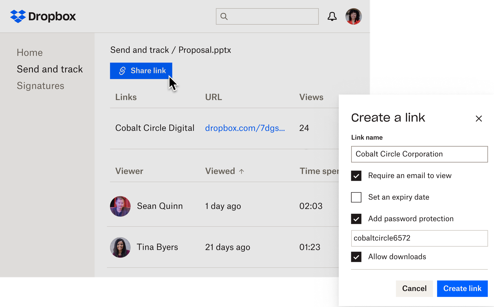The width and height of the screenshot is (494, 307).
Task: Click the Create link button
Action: click(462, 289)
